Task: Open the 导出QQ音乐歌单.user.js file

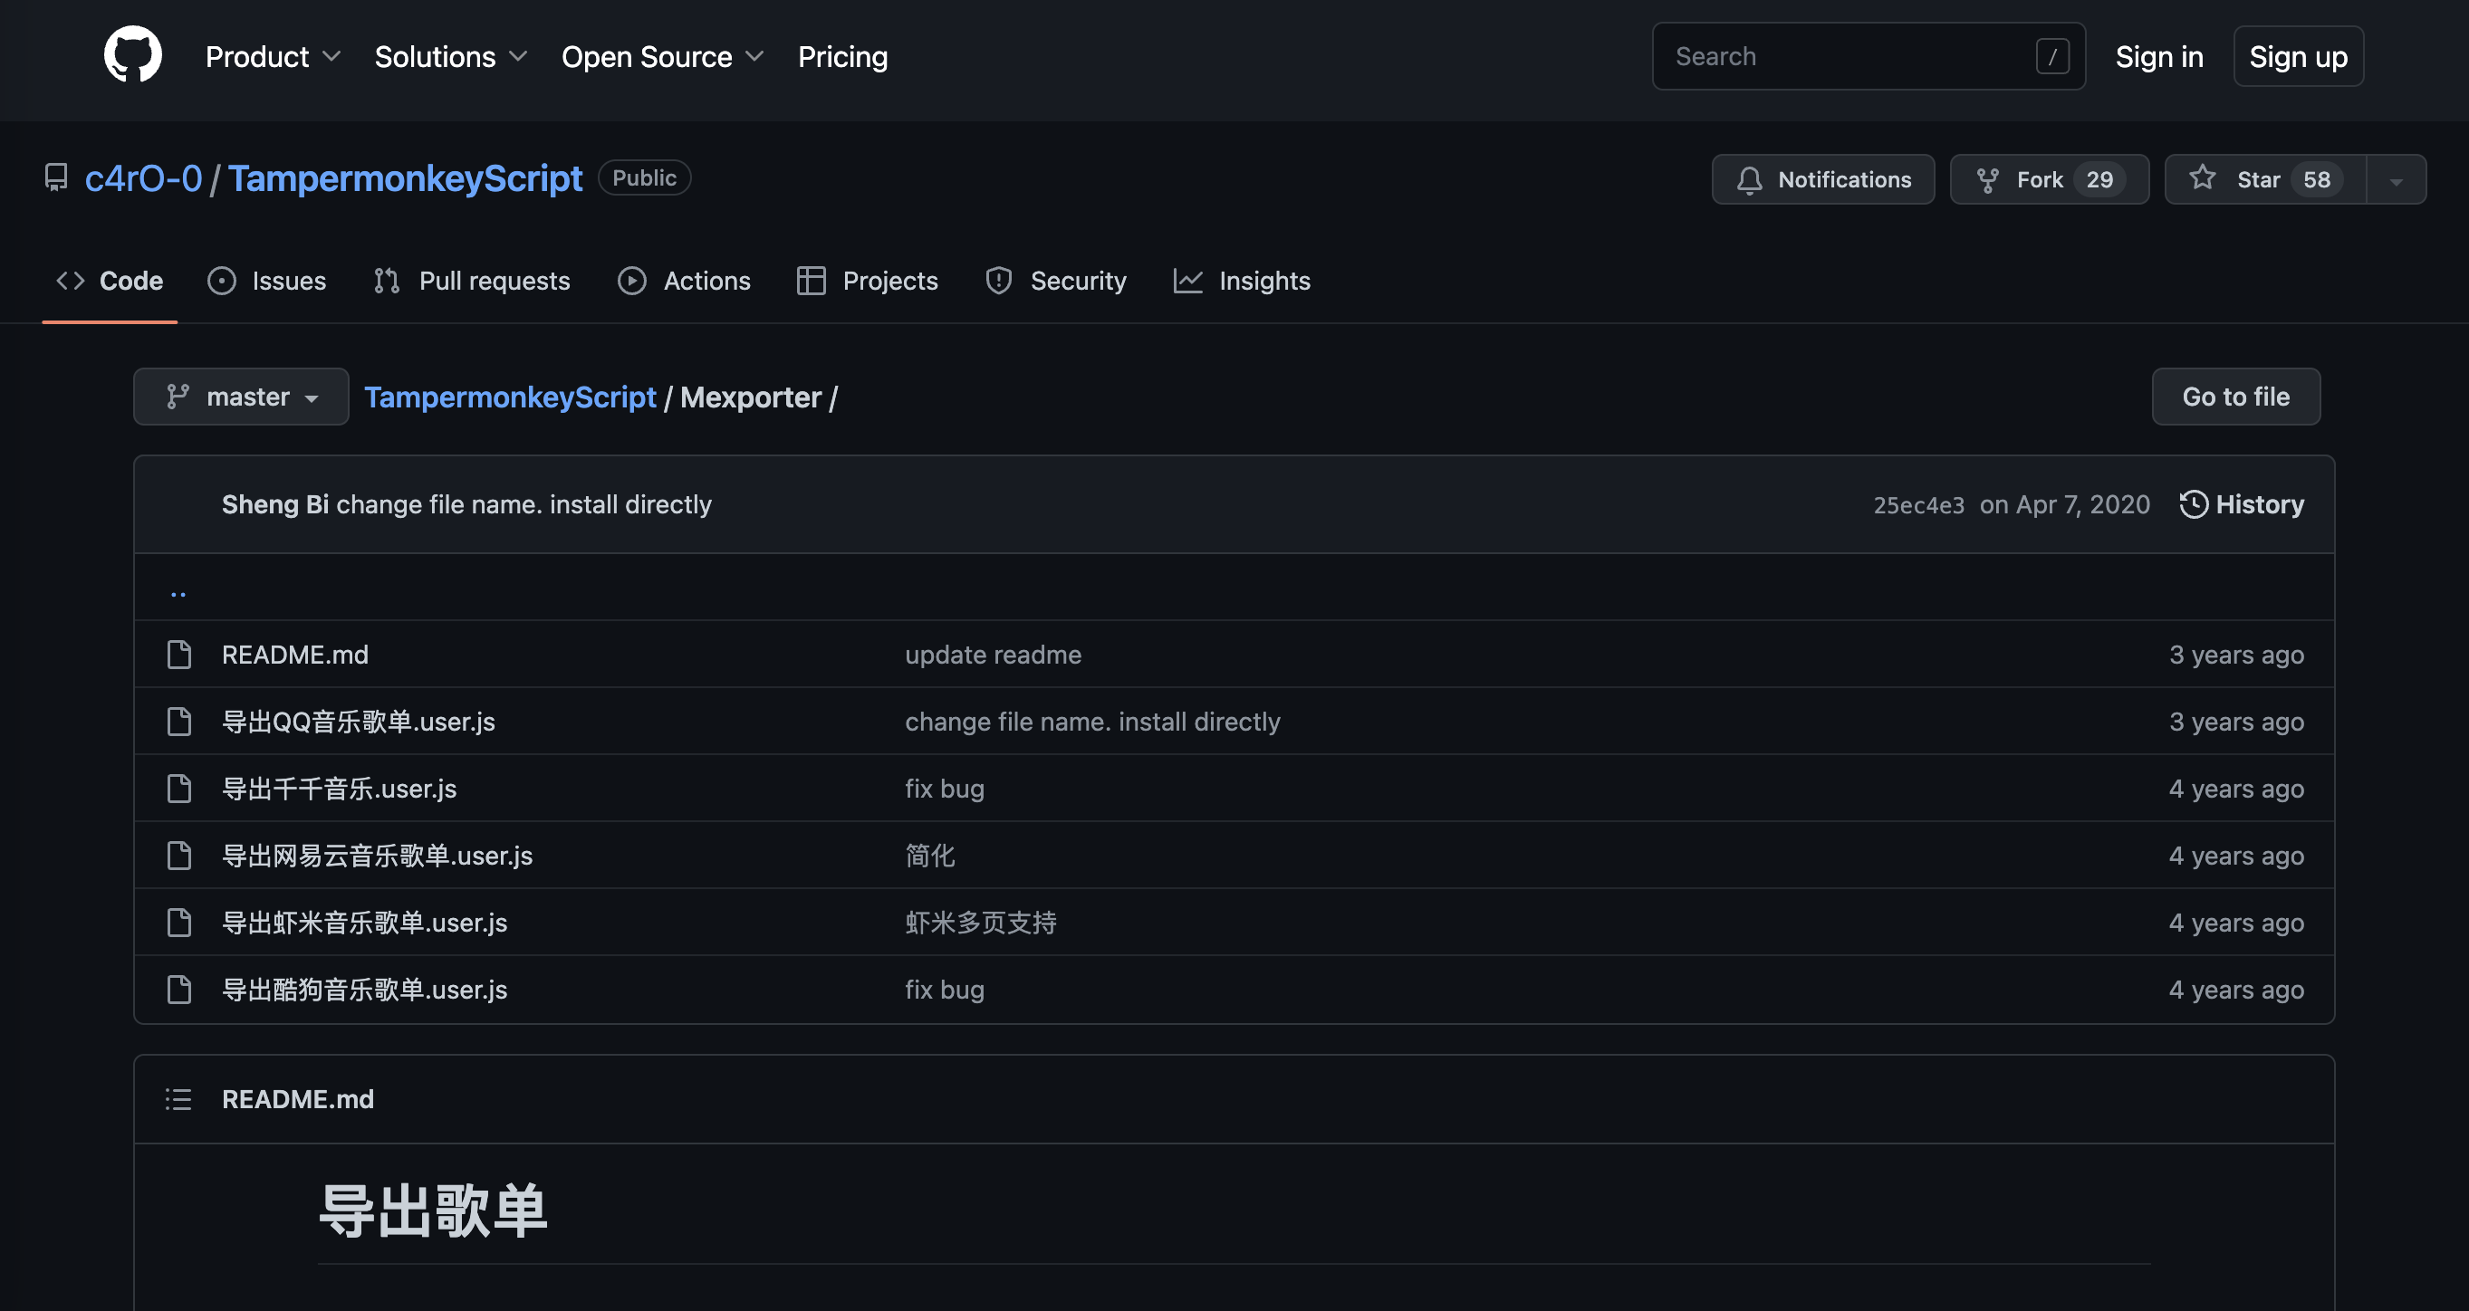Action: 359,722
